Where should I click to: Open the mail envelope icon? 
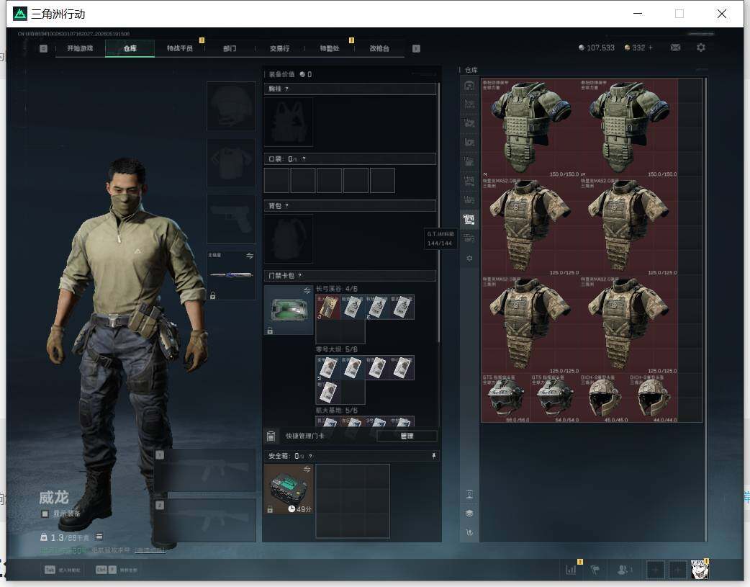coord(675,48)
